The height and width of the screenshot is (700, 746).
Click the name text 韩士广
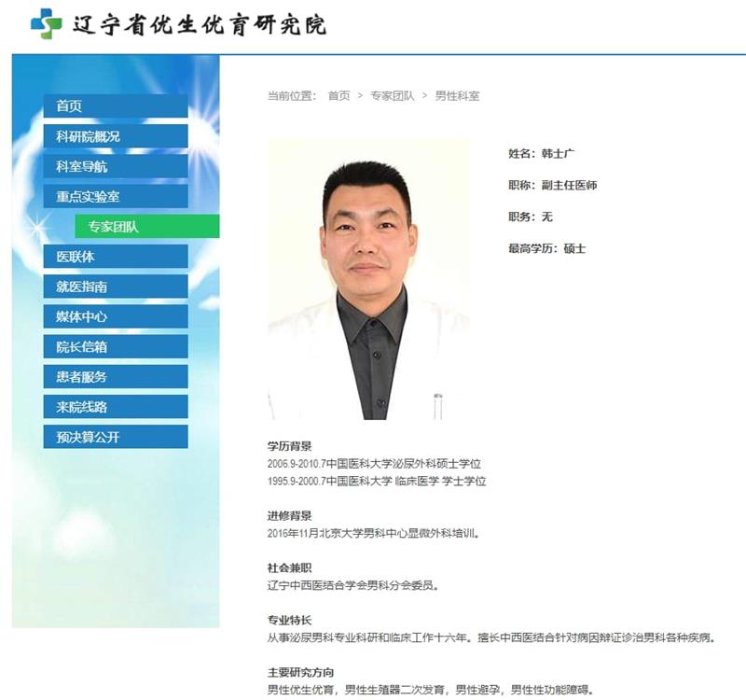click(x=558, y=153)
